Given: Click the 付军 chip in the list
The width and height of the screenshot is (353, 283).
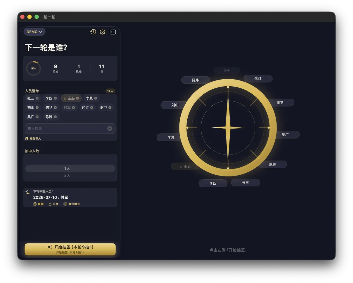Looking at the screenshot, I should point(69,107).
